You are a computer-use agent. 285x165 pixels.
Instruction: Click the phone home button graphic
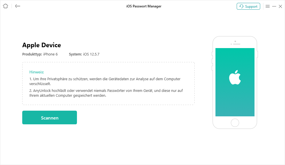[235, 123]
